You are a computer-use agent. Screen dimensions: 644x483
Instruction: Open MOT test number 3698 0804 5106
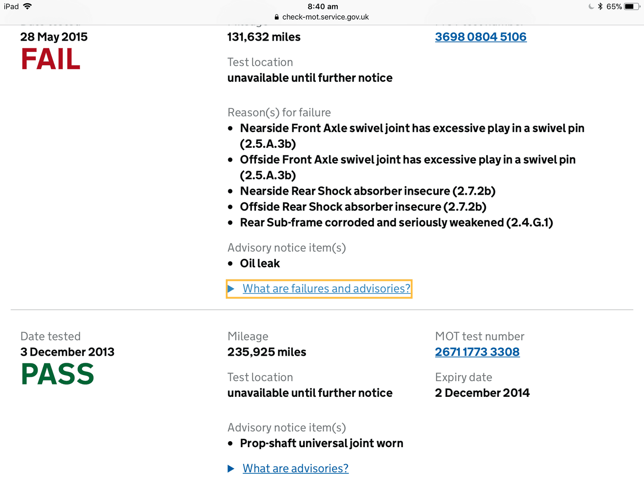pyautogui.click(x=481, y=37)
